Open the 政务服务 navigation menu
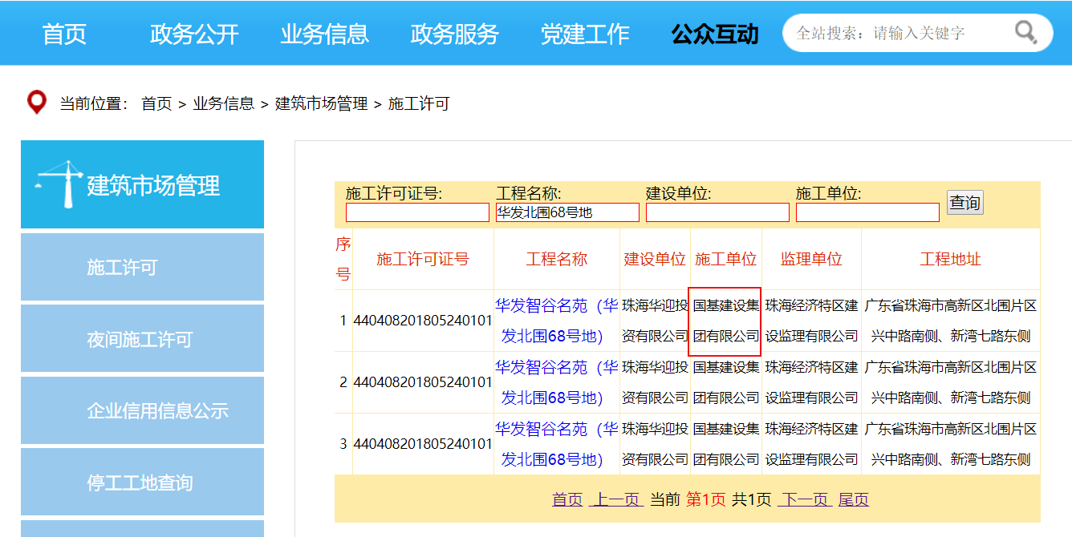Image resolution: width=1072 pixels, height=537 pixels. (454, 34)
